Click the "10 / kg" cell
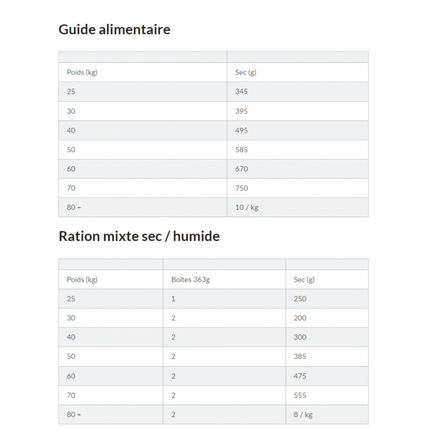 click(246, 207)
